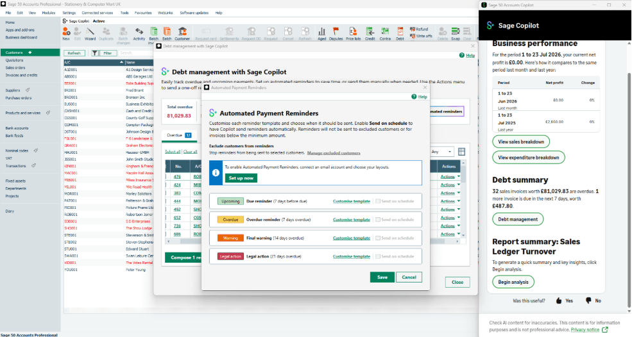Image resolution: width=632 pixels, height=337 pixels.
Task: Open the Connected services menu
Action: 98,13
